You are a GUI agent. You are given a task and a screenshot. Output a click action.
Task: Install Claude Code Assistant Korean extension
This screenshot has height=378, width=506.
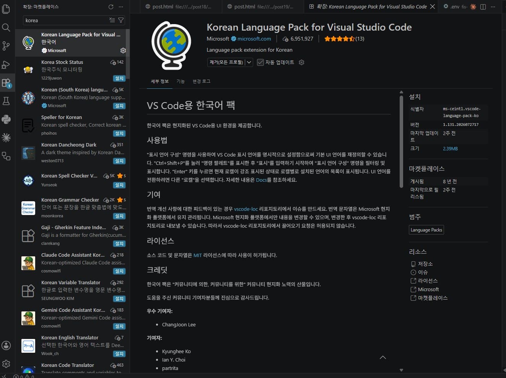(119, 271)
